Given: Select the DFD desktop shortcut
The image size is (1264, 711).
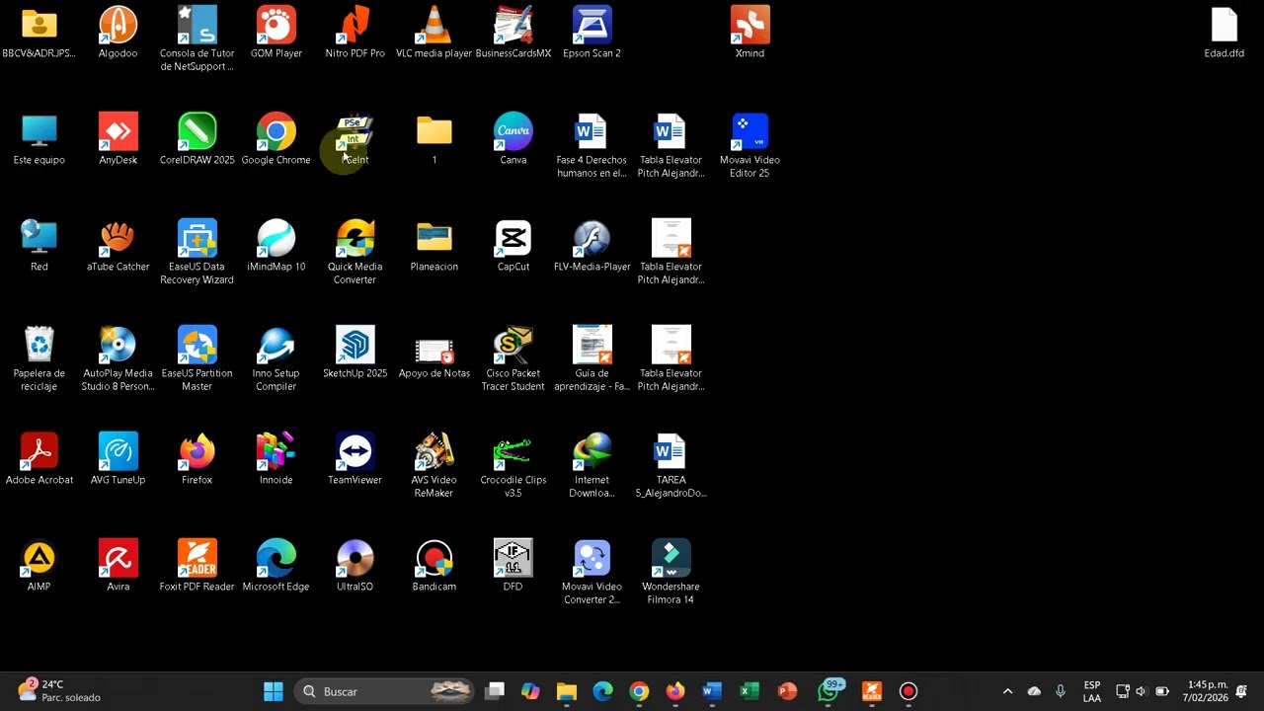Looking at the screenshot, I should coord(513,558).
